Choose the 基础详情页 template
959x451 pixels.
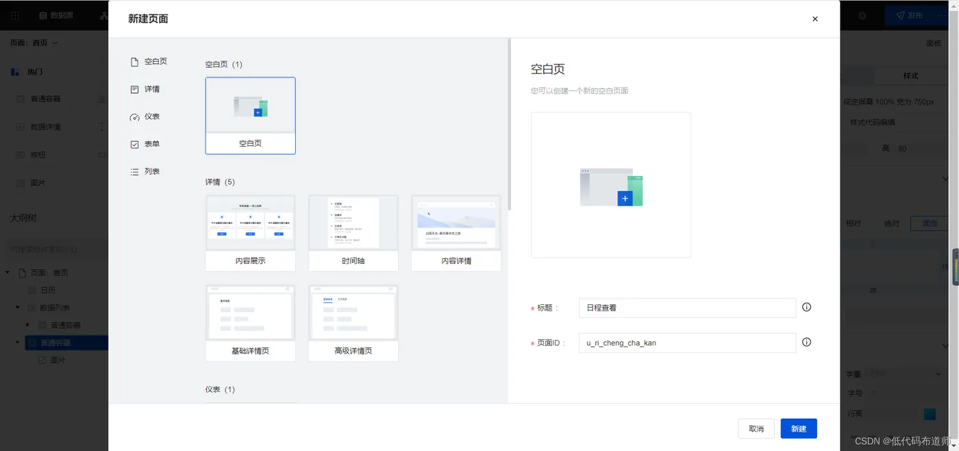click(250, 323)
